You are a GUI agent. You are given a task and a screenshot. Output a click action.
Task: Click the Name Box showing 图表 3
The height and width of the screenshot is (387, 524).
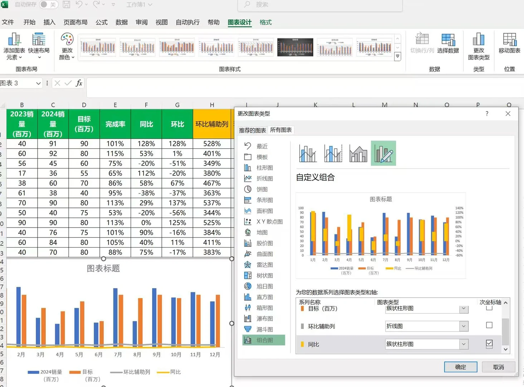click(18, 83)
